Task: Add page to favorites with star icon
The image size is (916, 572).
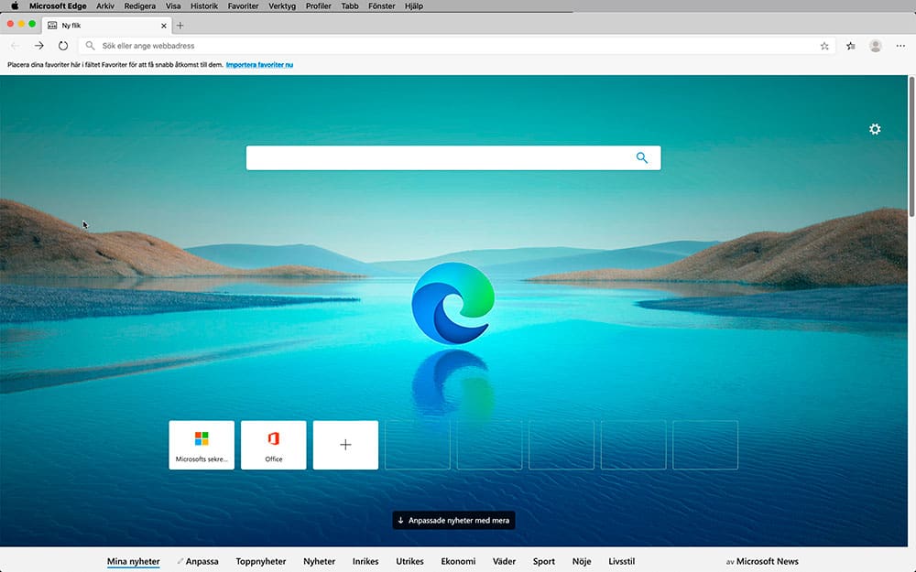Action: click(x=824, y=46)
